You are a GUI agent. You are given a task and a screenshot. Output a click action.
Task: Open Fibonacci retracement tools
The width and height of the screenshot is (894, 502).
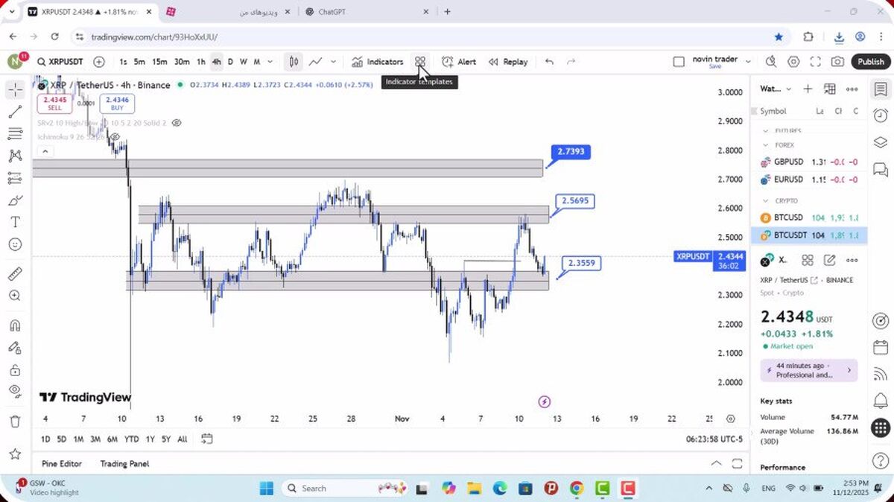pos(15,134)
